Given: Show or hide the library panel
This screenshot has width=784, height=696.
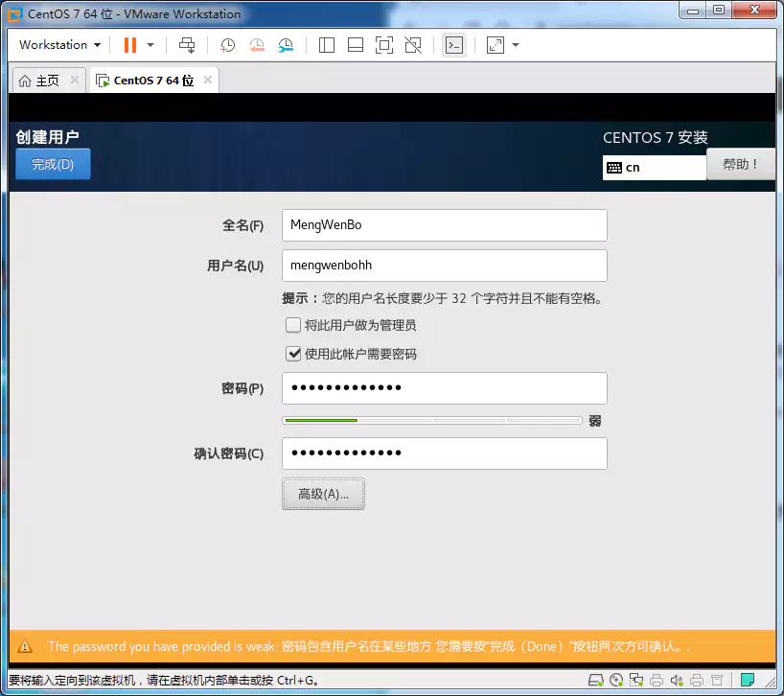Looking at the screenshot, I should point(326,45).
